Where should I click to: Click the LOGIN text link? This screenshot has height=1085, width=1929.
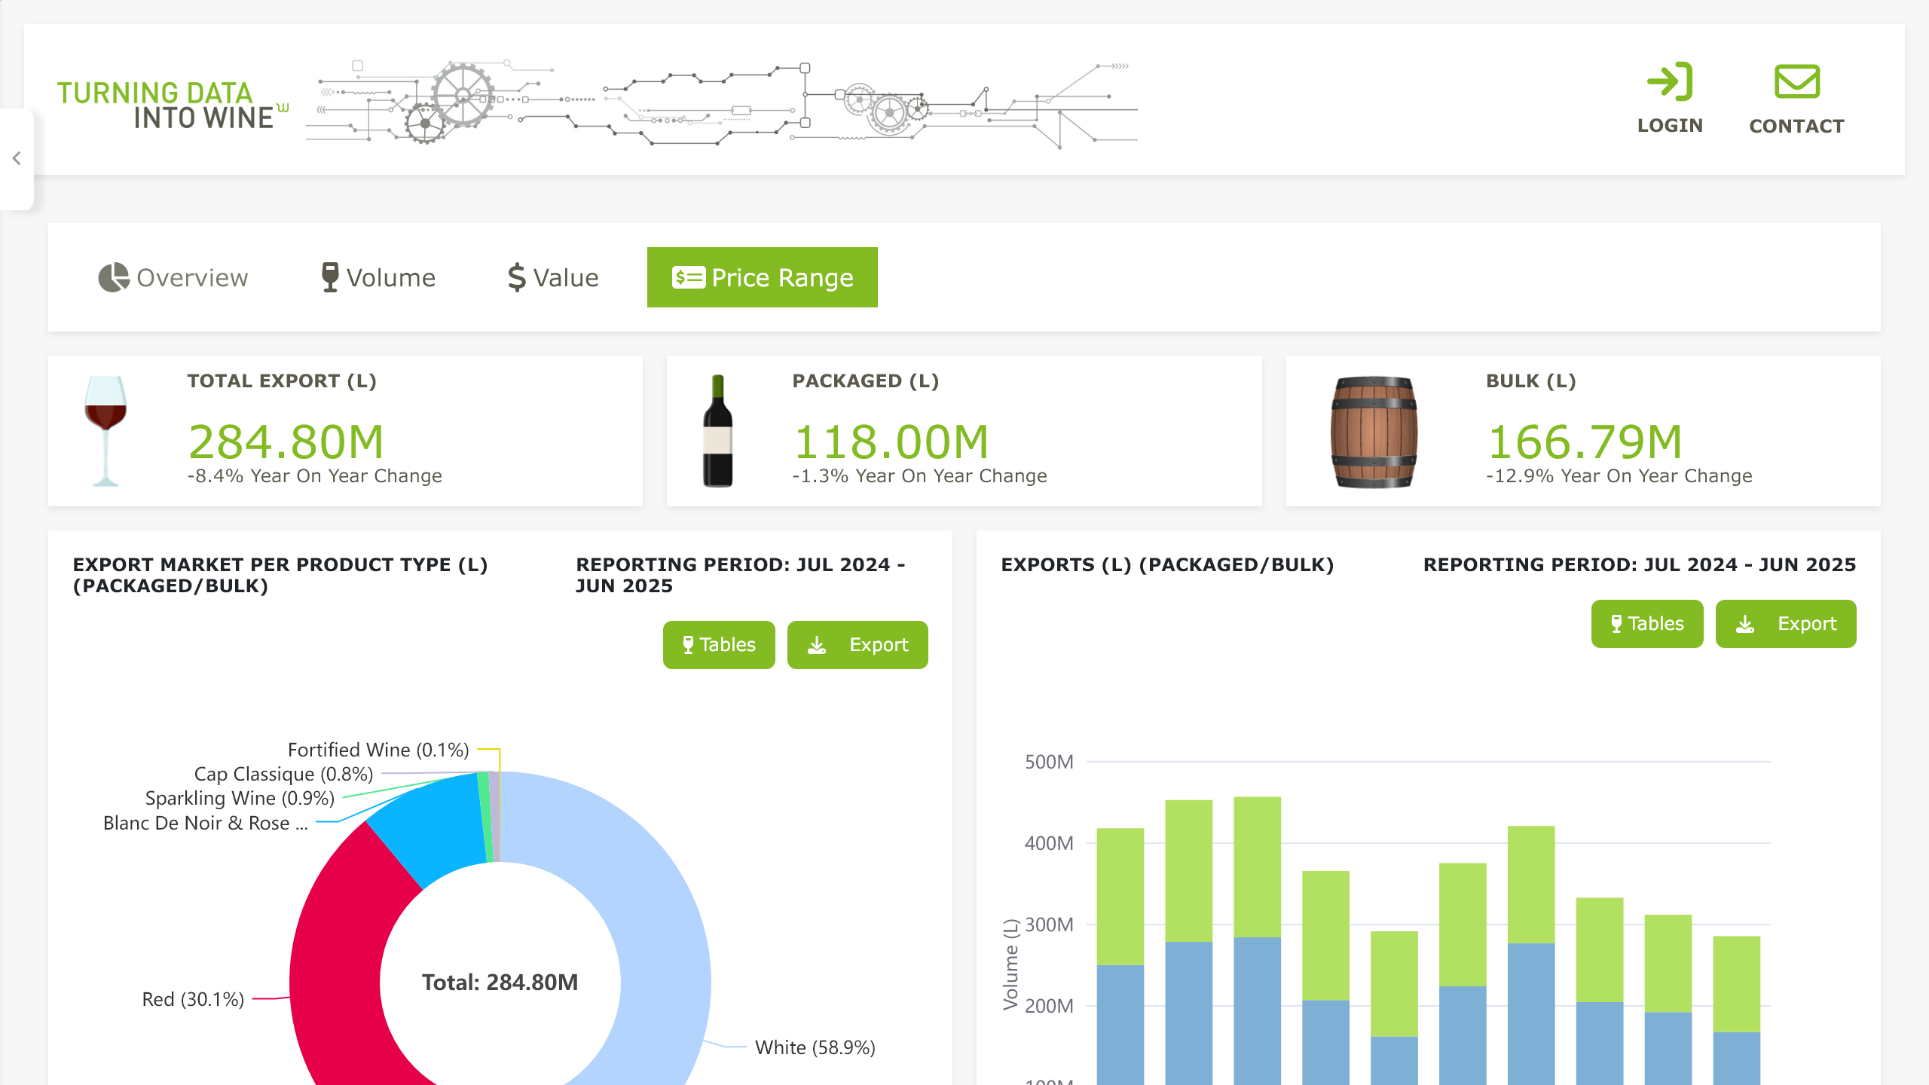tap(1670, 126)
